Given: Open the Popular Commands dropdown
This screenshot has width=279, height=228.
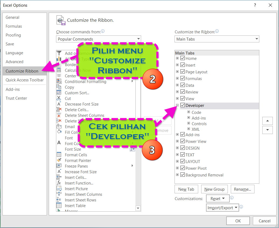Looking at the screenshot, I should [98, 39].
